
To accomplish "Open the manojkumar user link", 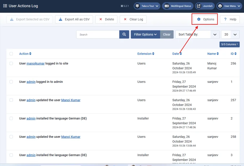I will 35,63.
